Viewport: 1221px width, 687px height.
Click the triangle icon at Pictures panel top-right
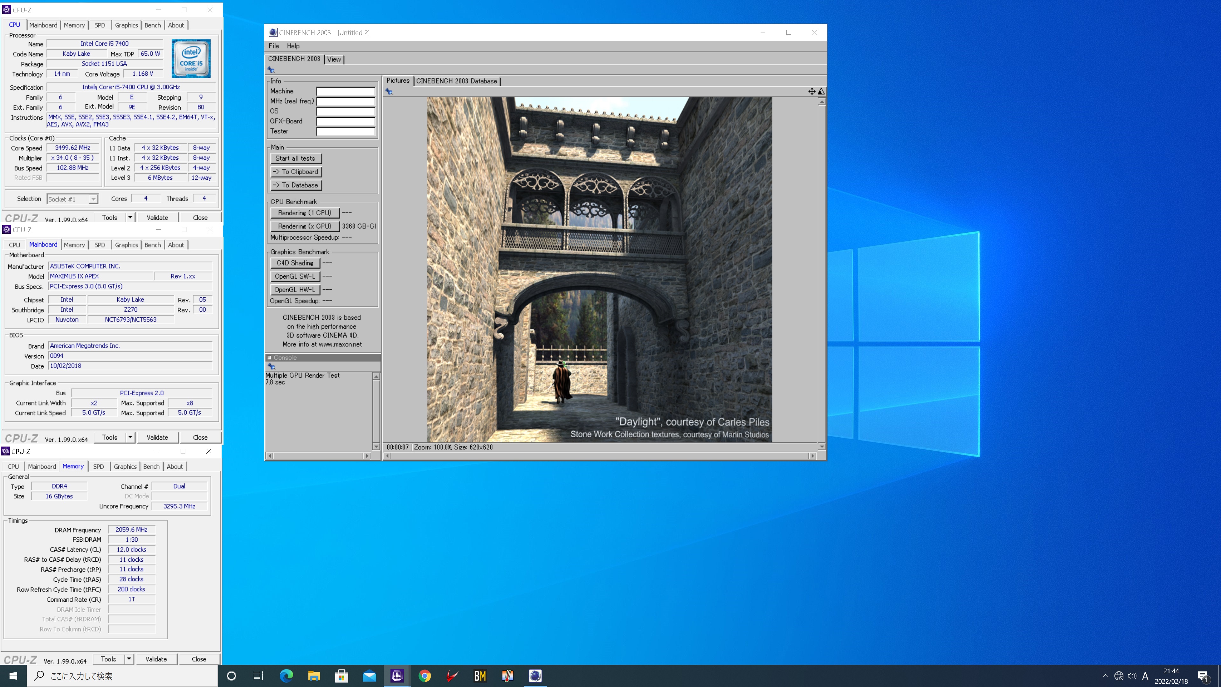(821, 91)
